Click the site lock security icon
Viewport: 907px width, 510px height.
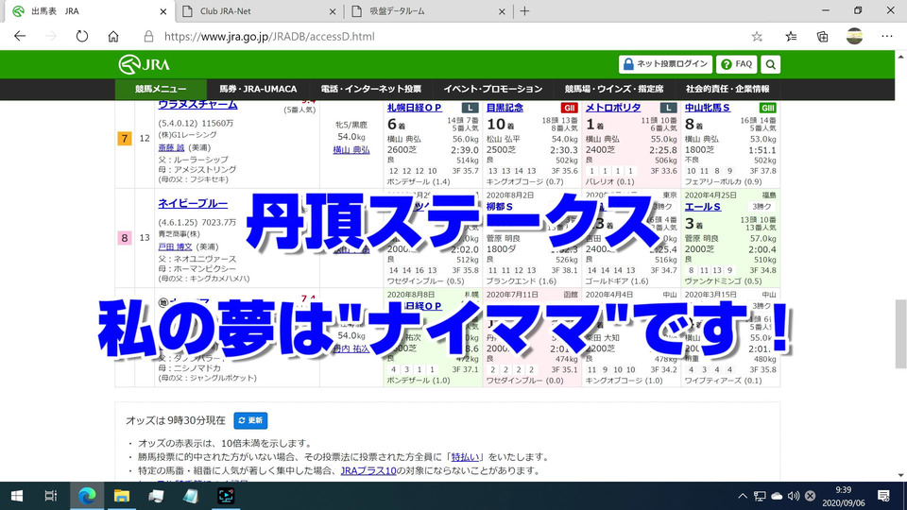[148, 37]
